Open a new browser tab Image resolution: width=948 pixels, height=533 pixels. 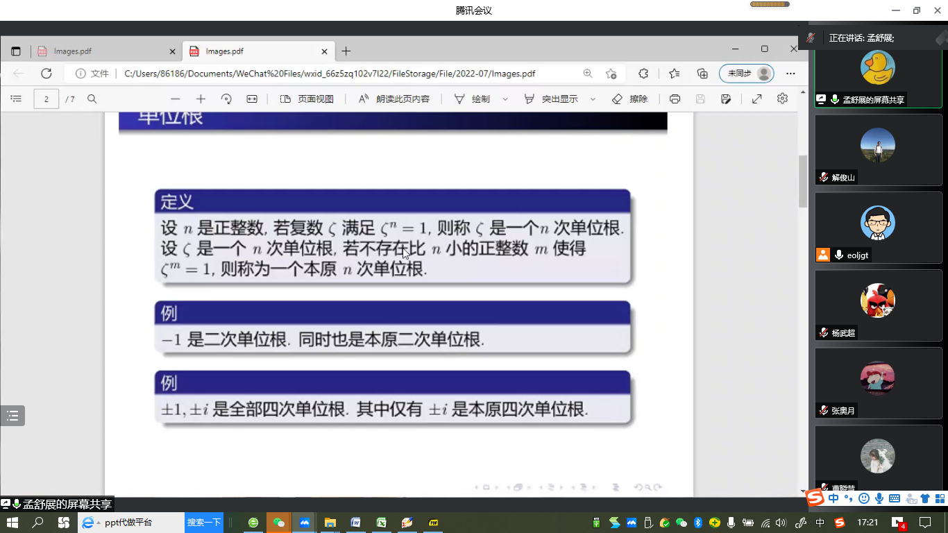[x=346, y=51]
